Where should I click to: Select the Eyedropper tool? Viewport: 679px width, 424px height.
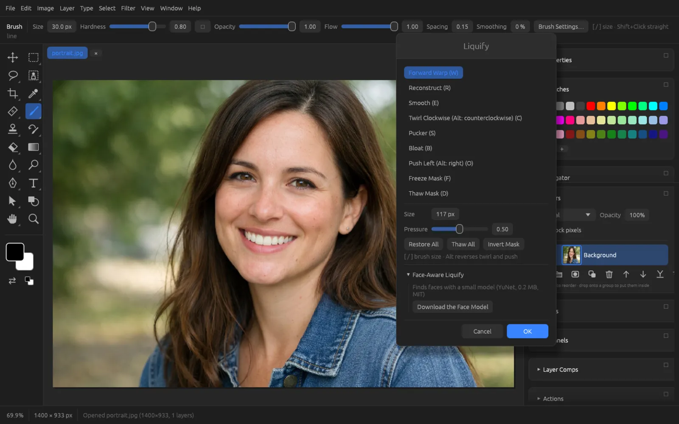[33, 93]
